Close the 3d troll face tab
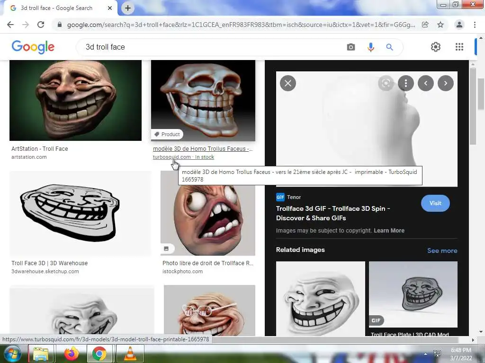485x363 pixels. [110, 8]
